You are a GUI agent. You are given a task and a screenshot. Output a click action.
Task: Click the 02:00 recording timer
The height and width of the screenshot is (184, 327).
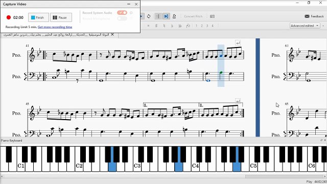[18, 17]
